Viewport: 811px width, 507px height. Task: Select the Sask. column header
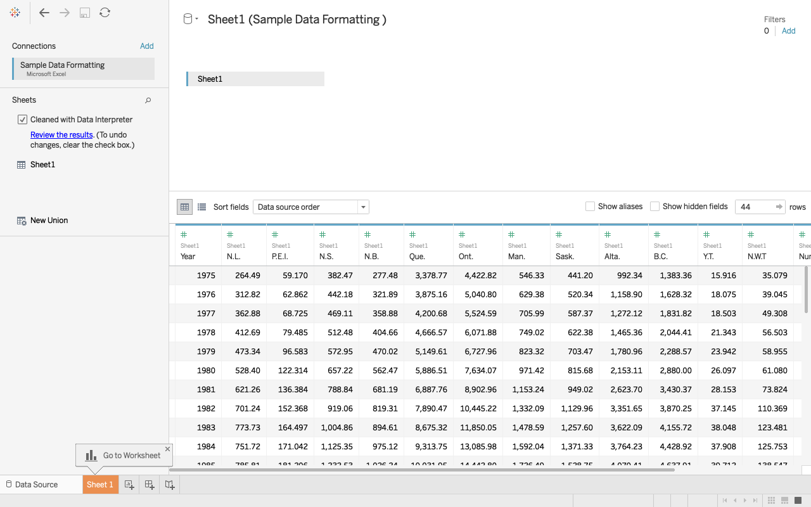coord(575,245)
